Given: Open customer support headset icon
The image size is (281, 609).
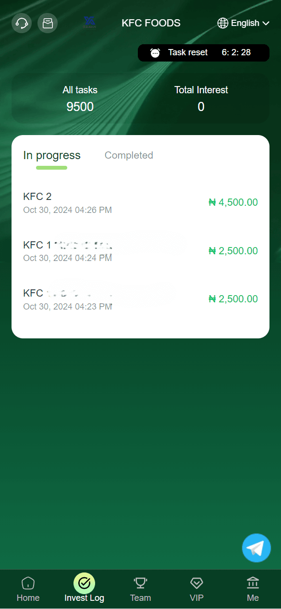Looking at the screenshot, I should 22,23.
